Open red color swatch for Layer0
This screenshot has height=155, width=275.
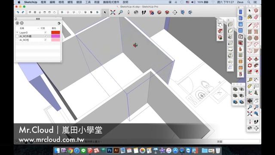pyautogui.click(x=55, y=33)
